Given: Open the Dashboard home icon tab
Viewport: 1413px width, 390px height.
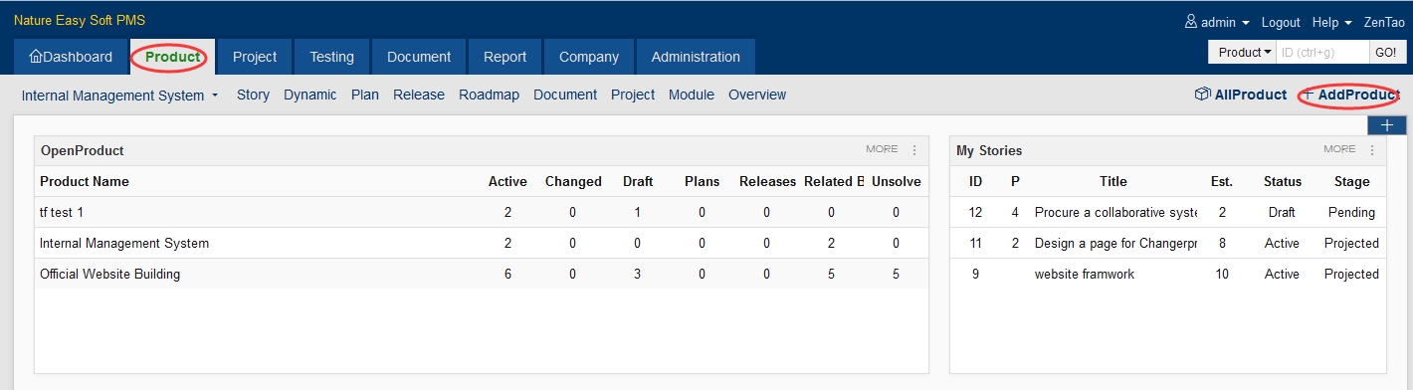Looking at the screenshot, I should [x=71, y=57].
